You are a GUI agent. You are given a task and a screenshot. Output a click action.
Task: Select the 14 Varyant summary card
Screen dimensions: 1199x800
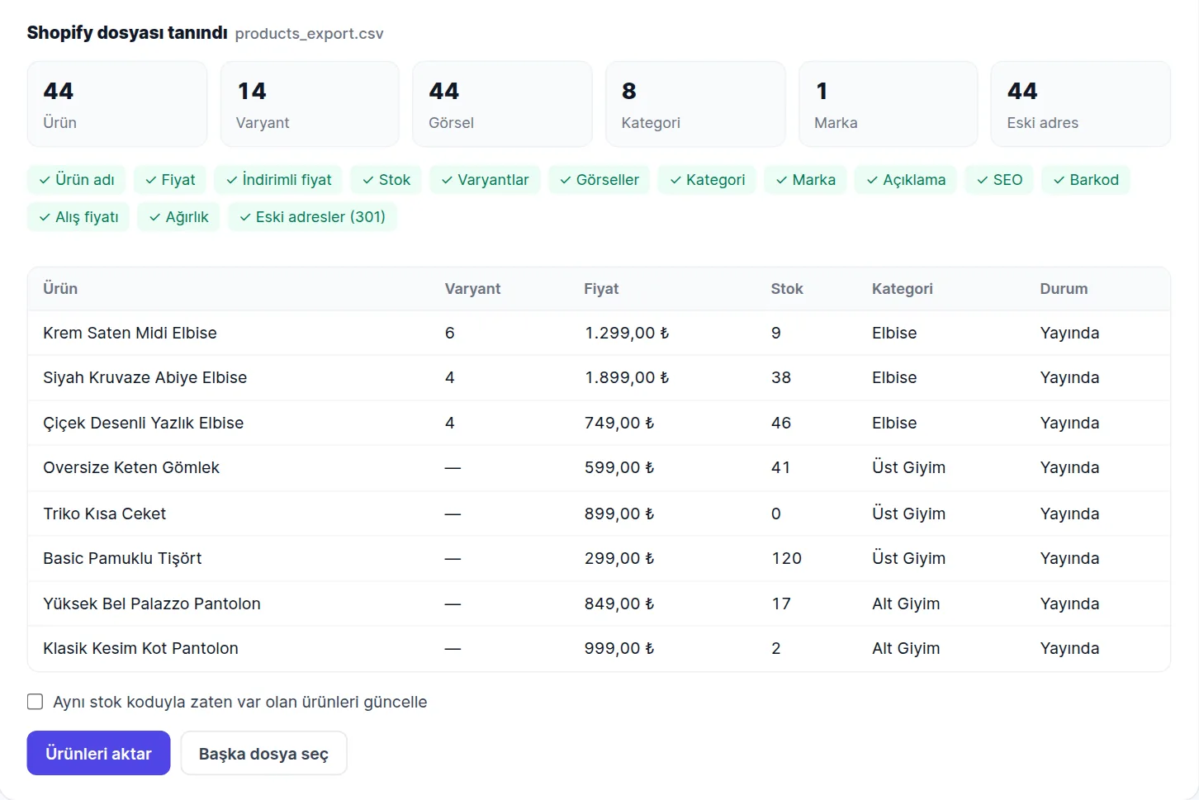310,104
